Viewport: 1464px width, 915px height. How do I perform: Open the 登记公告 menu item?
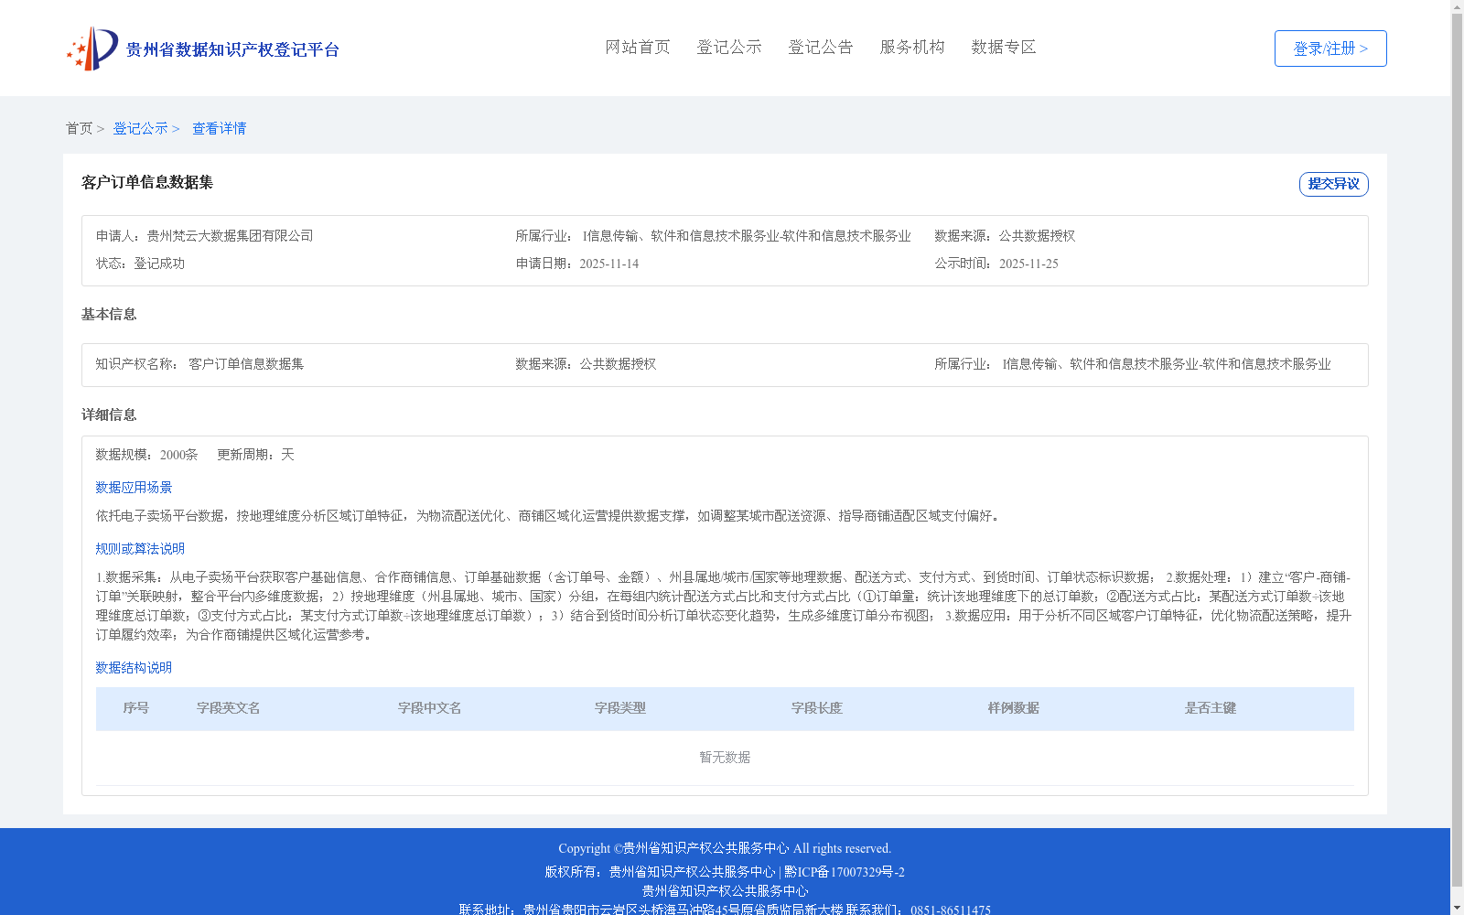(x=821, y=47)
